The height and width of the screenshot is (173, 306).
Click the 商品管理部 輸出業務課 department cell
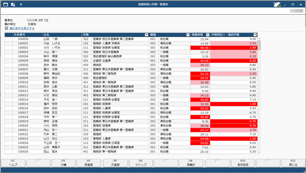(x=120, y=56)
